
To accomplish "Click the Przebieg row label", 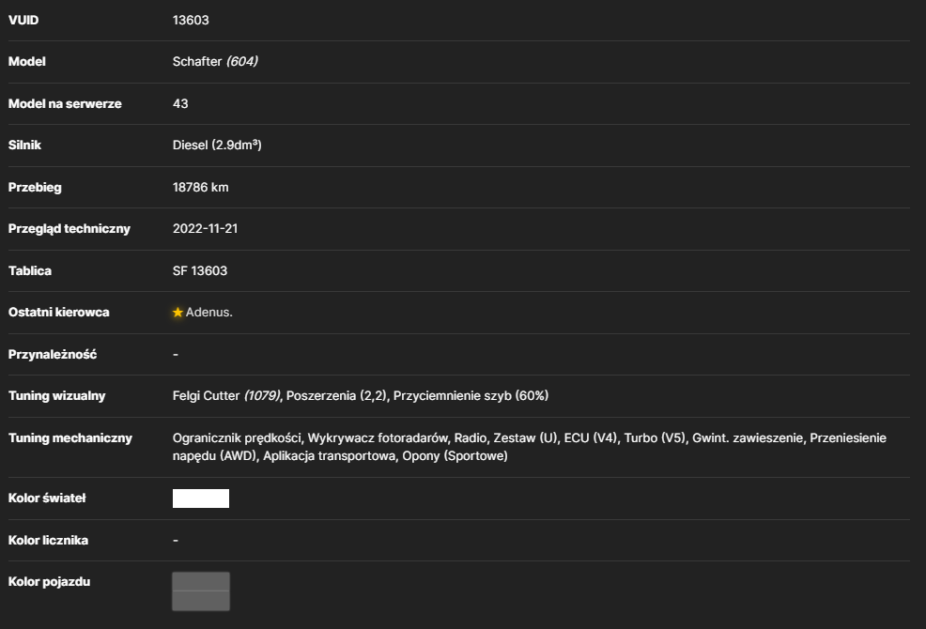I will tap(35, 187).
